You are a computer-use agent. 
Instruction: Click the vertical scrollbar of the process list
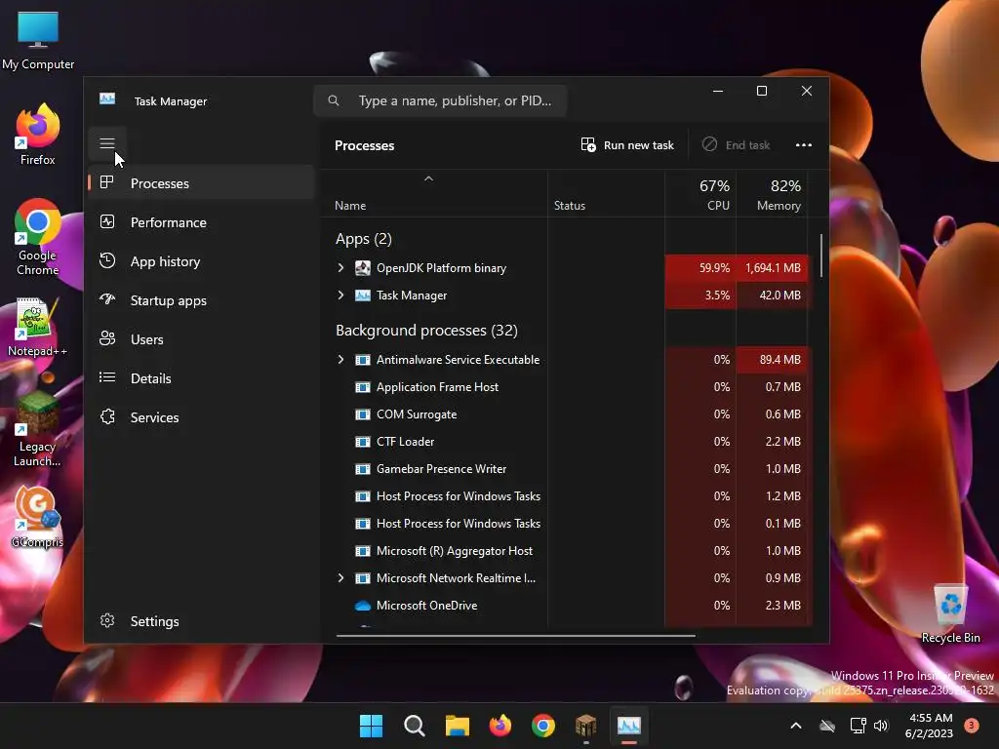coord(821,256)
